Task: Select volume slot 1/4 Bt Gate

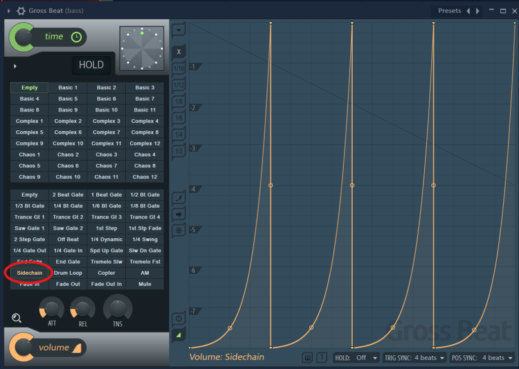Action: [68, 206]
